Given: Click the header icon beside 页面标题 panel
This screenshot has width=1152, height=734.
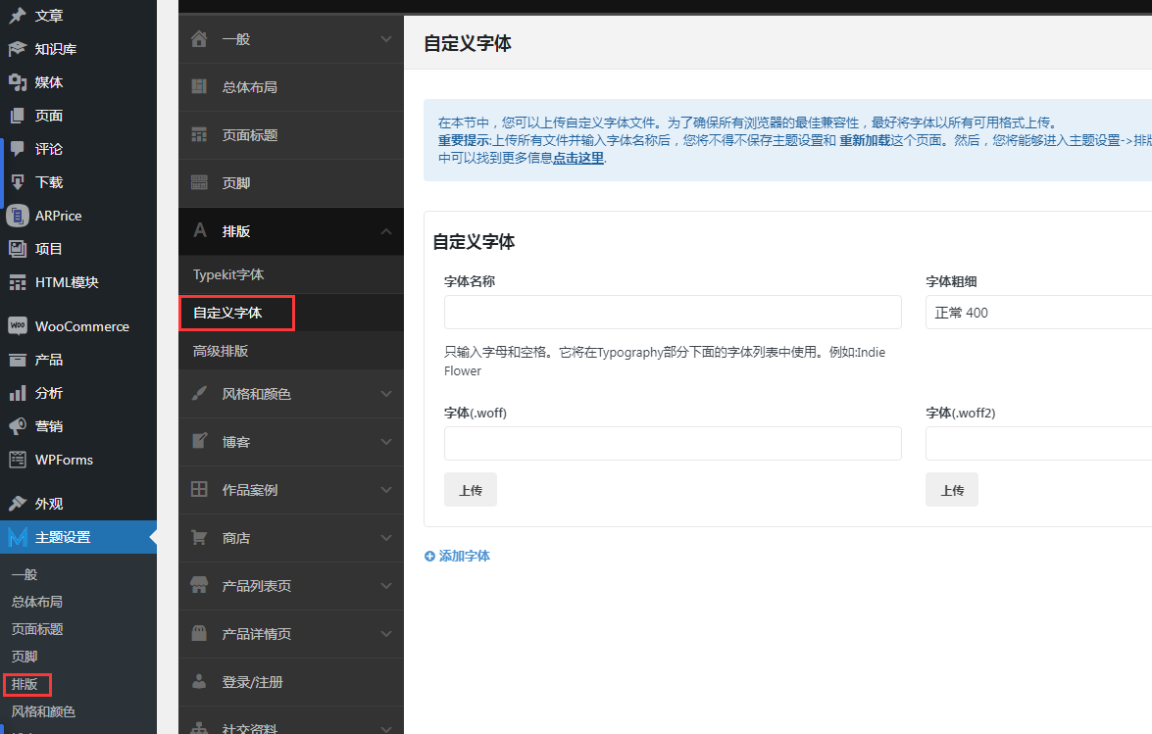Looking at the screenshot, I should (199, 134).
